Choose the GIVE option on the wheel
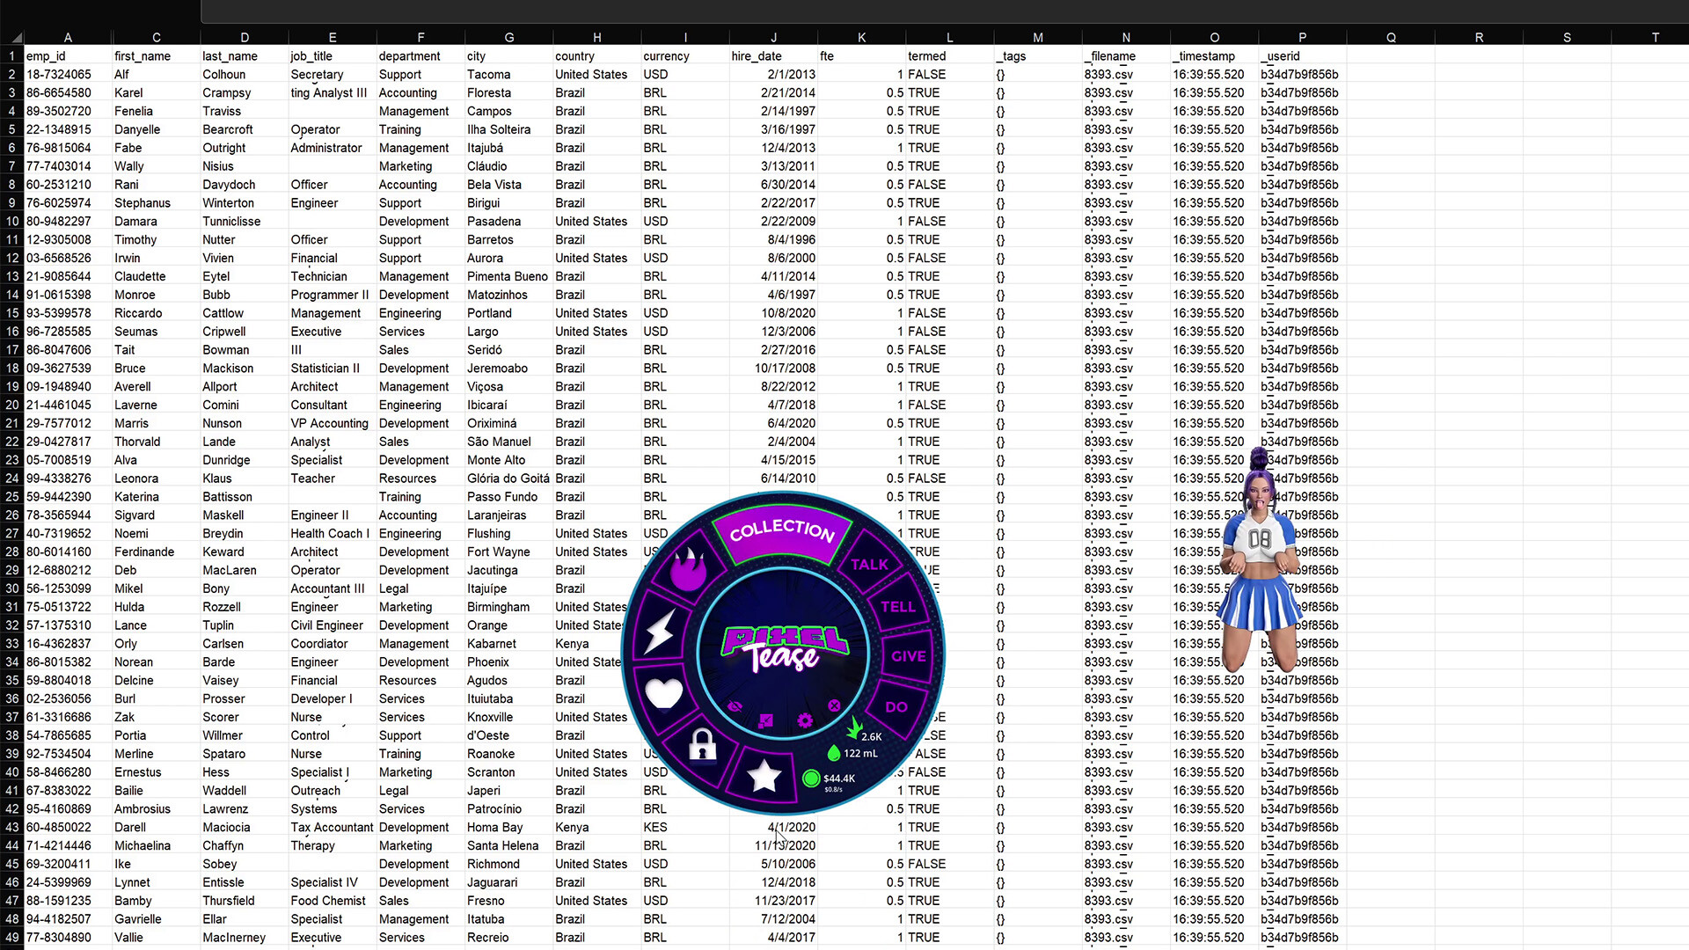Screen dimensions: 1689x950 point(908,656)
